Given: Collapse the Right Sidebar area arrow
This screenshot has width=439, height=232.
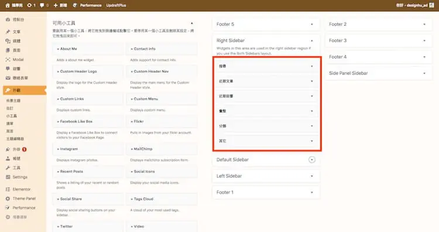Looking at the screenshot, I should [312, 40].
